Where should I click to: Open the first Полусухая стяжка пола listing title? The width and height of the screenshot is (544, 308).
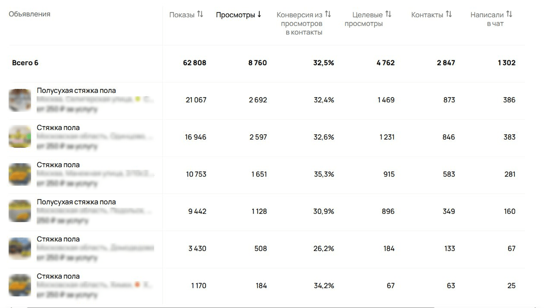[x=76, y=91]
